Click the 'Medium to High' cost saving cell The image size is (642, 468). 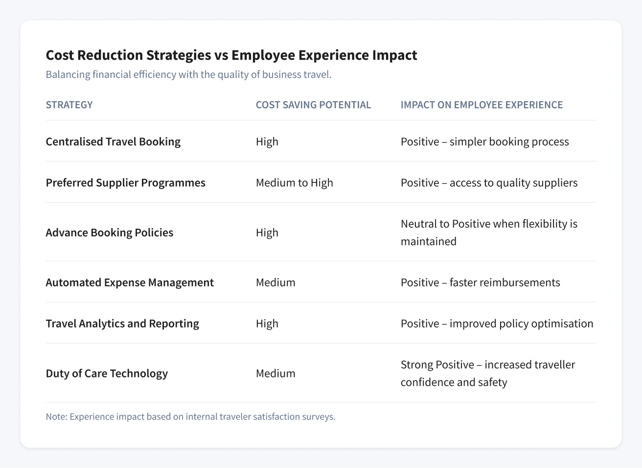coord(295,183)
